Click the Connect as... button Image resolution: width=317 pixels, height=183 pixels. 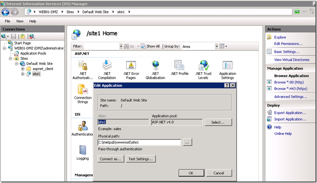110,159
